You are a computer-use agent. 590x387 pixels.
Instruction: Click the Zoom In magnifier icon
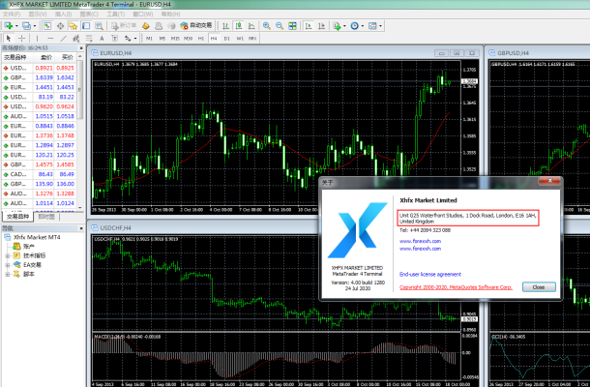(x=266, y=26)
